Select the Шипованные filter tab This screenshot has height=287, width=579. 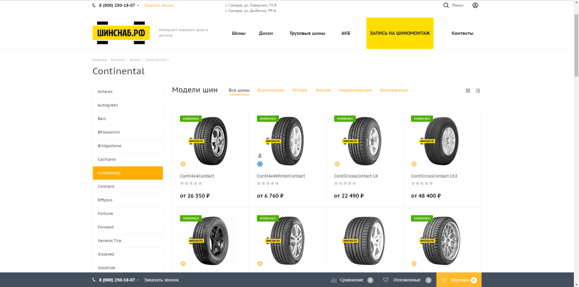pyautogui.click(x=394, y=90)
